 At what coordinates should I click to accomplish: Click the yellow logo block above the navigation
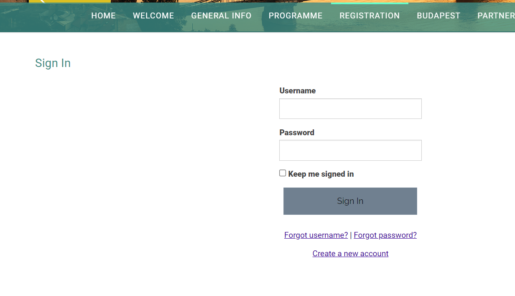(x=70, y=1)
